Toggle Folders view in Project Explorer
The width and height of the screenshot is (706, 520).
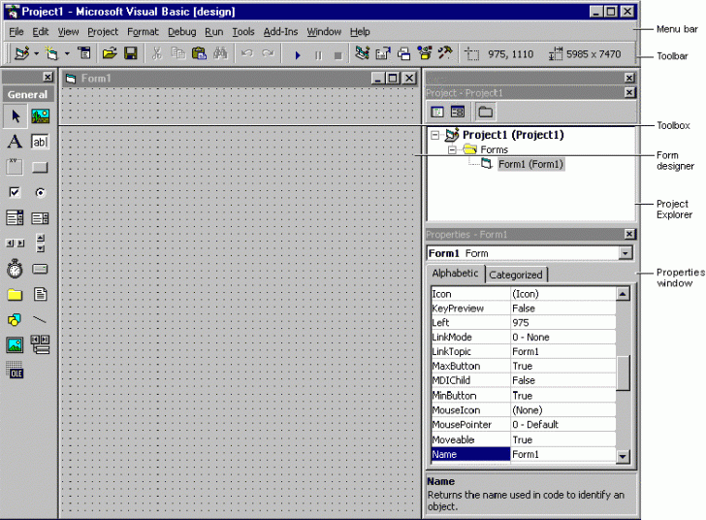coord(485,112)
